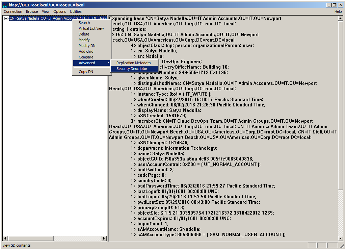Select Search from the context menu

click(x=84, y=22)
